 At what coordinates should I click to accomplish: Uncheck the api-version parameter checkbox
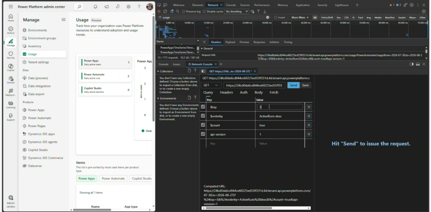[x=203, y=134]
